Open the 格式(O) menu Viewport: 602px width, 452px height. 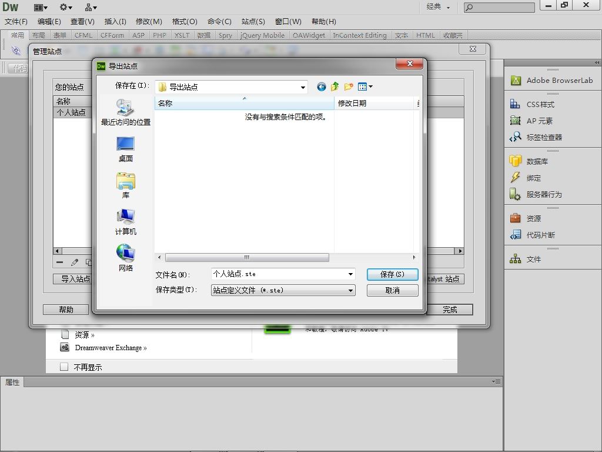(185, 22)
